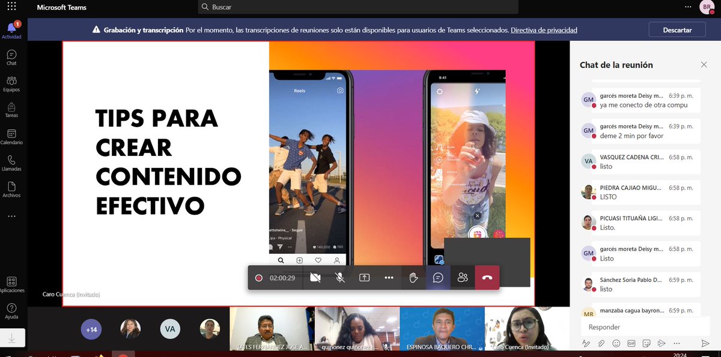Image resolution: width=721 pixels, height=357 pixels.
Task: Select message 'deme 2 min por favor'
Action: click(x=631, y=136)
